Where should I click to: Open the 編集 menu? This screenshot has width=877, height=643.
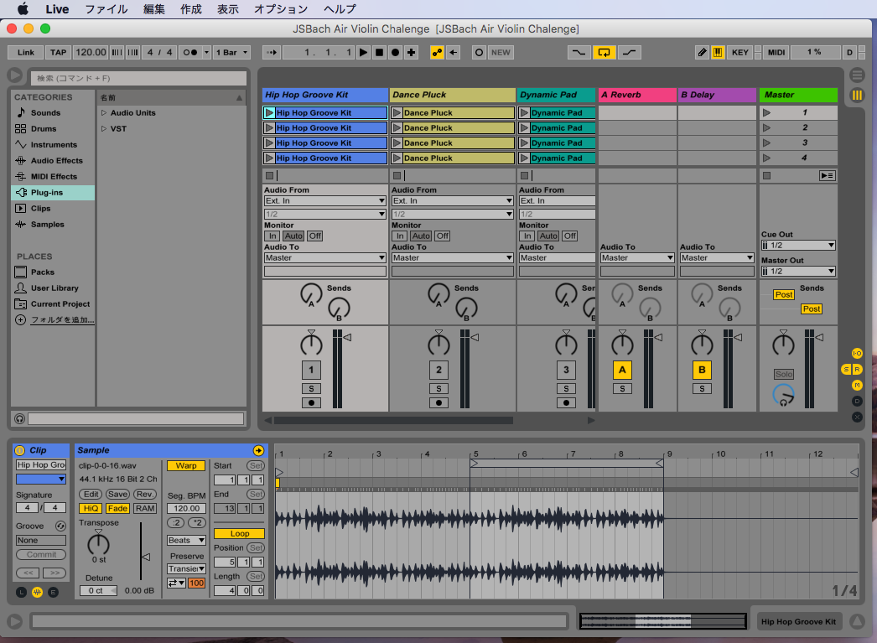click(x=153, y=9)
